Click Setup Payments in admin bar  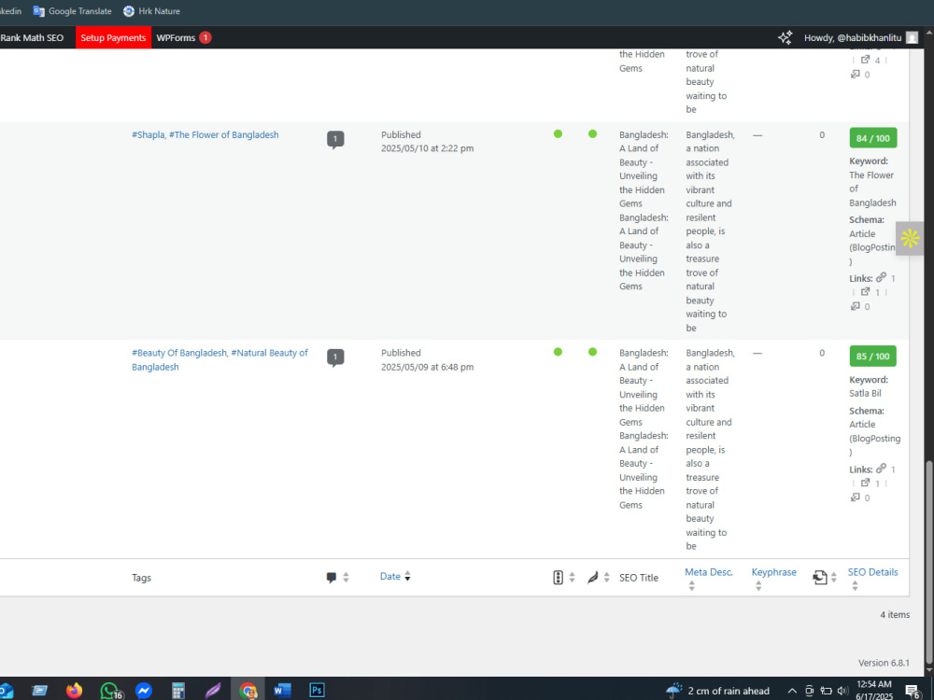[113, 37]
